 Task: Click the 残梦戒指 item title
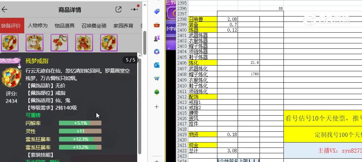(x=37, y=61)
